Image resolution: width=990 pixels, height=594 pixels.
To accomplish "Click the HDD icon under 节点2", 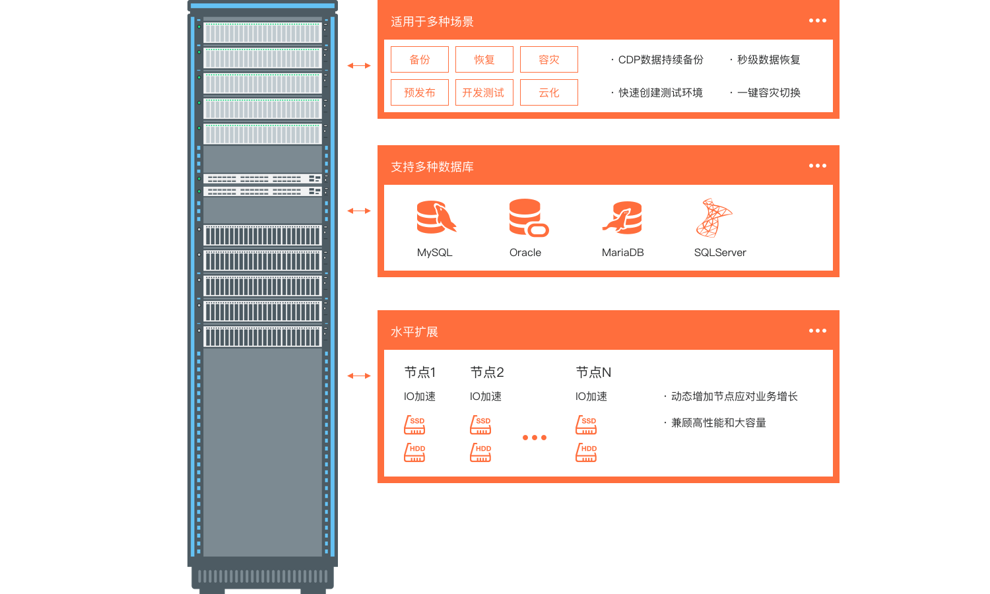I will pos(480,452).
